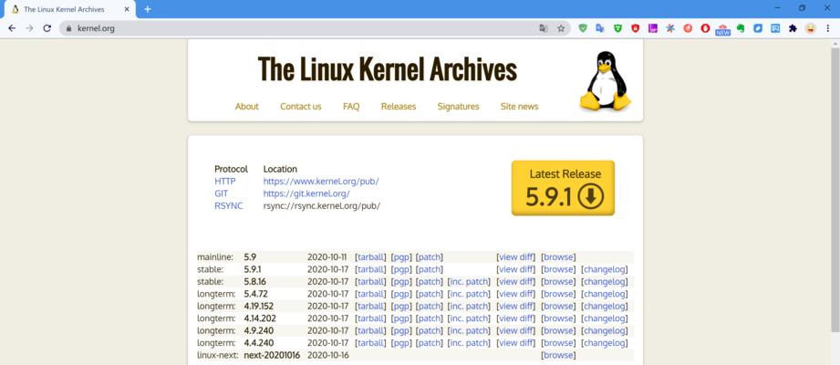This screenshot has width=840, height=365.
Task: Reload the kernel.org page
Action: click(47, 28)
